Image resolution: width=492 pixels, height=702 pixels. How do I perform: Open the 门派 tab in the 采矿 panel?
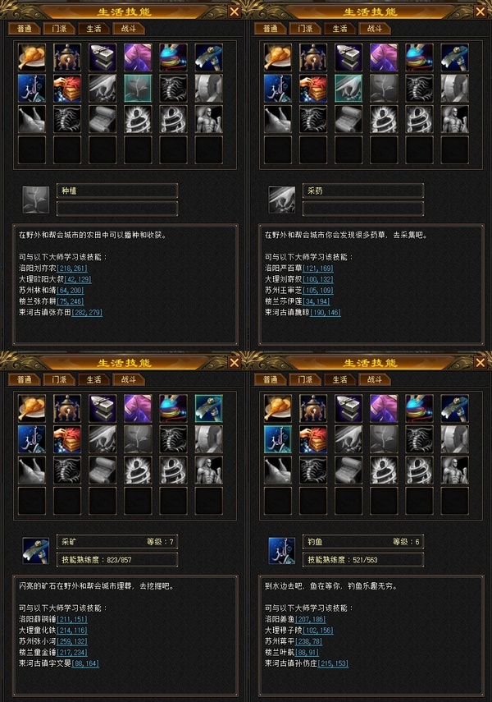pos(59,379)
